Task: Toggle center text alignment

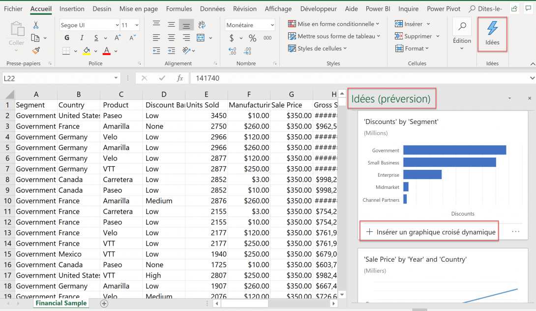Action: pyautogui.click(x=171, y=38)
